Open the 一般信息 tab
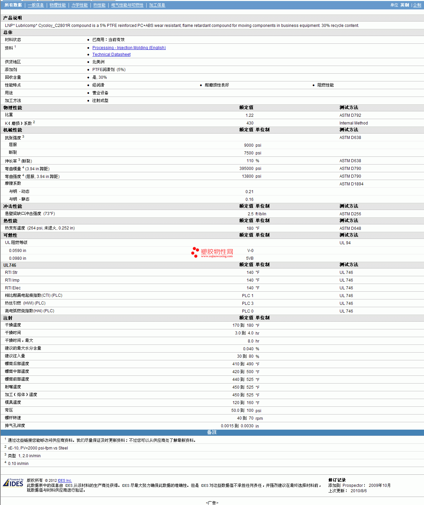 coord(36,5)
